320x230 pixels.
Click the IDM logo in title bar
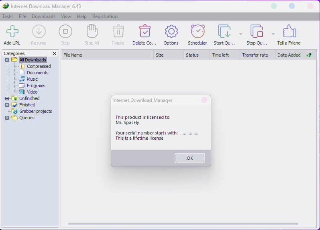click(6, 6)
